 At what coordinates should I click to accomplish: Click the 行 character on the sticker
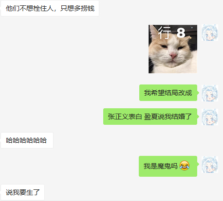(x=165, y=33)
